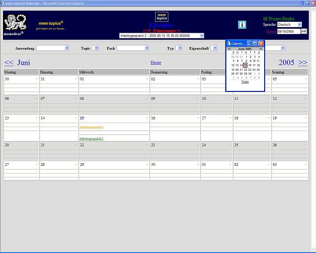Click the plus icon on Montag 13
This screenshot has height=253, width=316.
37,119
